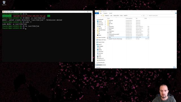Open the Start ribbon tab in Explorer

point(101,13)
